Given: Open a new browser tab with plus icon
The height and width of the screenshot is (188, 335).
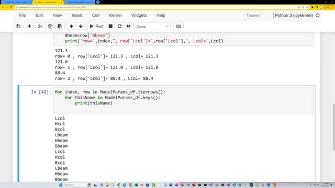Looking at the screenshot, I should coord(98,2).
